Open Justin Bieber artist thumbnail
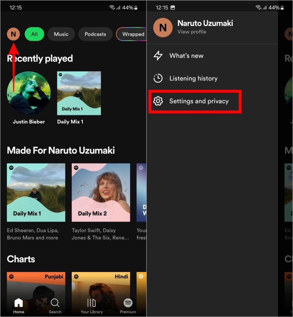Viewport: 293px width, 317px height. 29,93
